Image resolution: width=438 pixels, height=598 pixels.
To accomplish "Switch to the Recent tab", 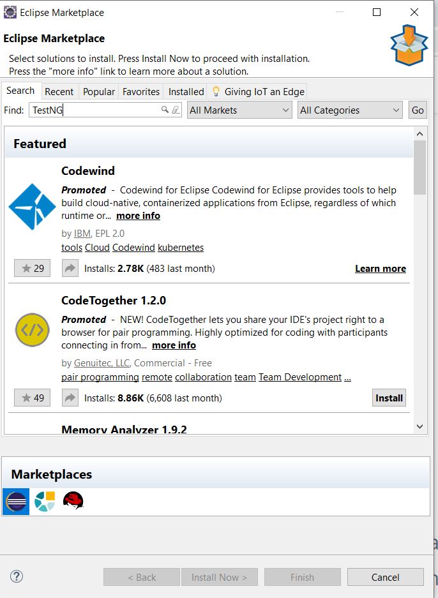I will click(x=59, y=91).
